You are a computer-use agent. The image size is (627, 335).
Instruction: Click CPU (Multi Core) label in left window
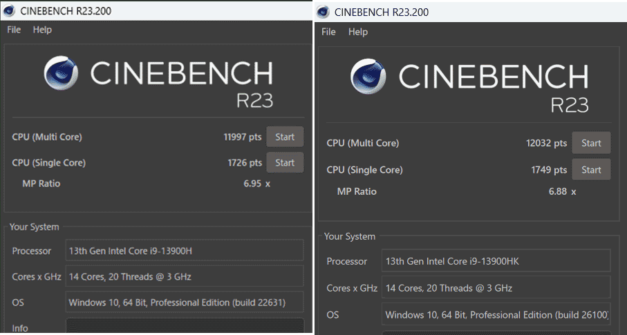47,137
